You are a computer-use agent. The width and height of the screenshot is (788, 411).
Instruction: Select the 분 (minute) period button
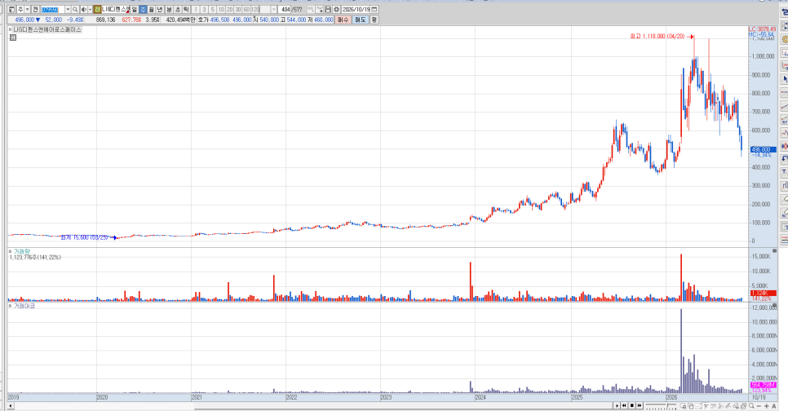click(x=169, y=9)
